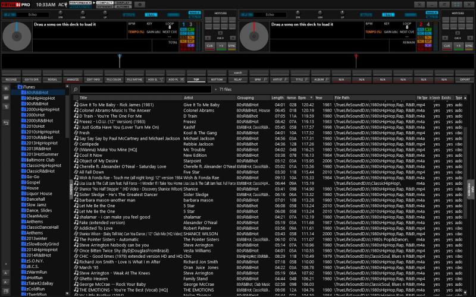This screenshot has width=476, height=297.
Task: Toggle deck 1 selector on left deck
Action: tap(183, 24)
